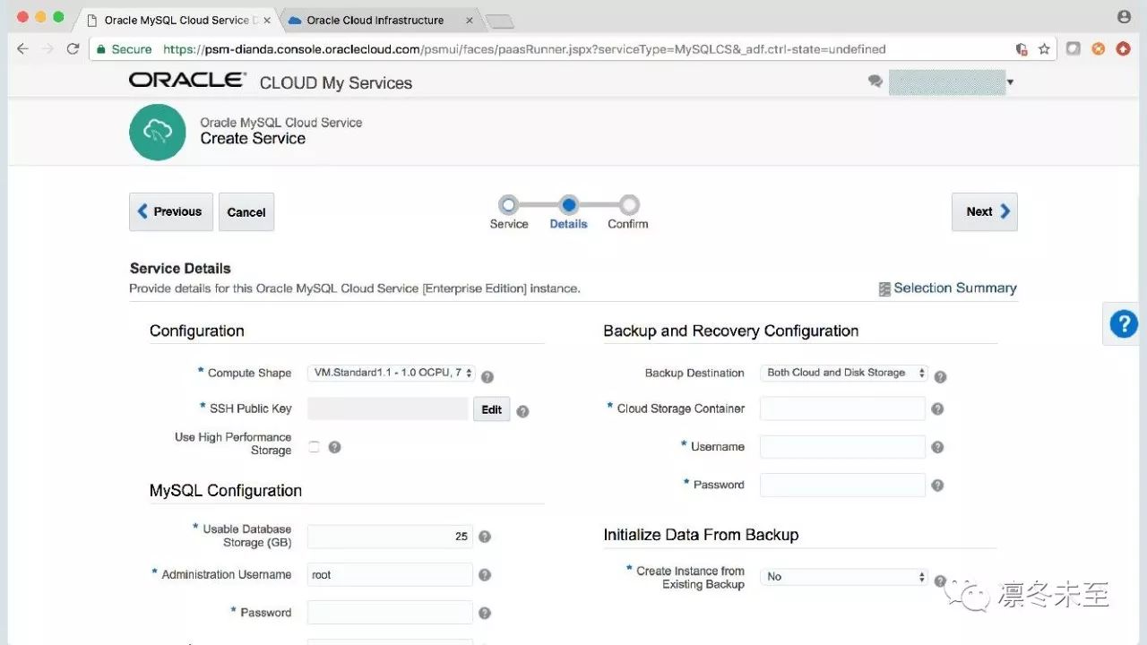Click the browser forward arrow
1147x645 pixels.
(48, 49)
